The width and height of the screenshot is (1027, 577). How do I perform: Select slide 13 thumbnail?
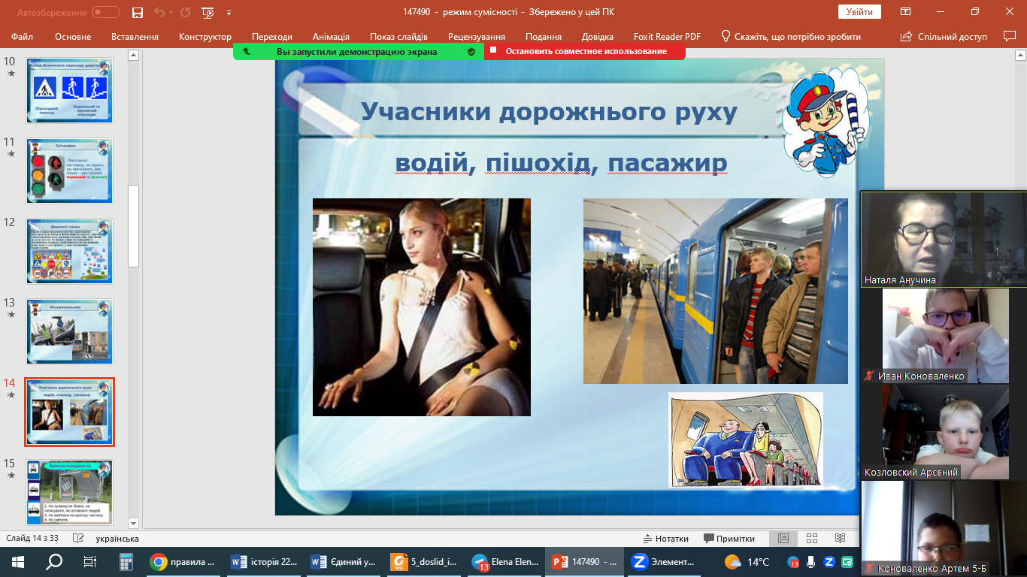69,331
